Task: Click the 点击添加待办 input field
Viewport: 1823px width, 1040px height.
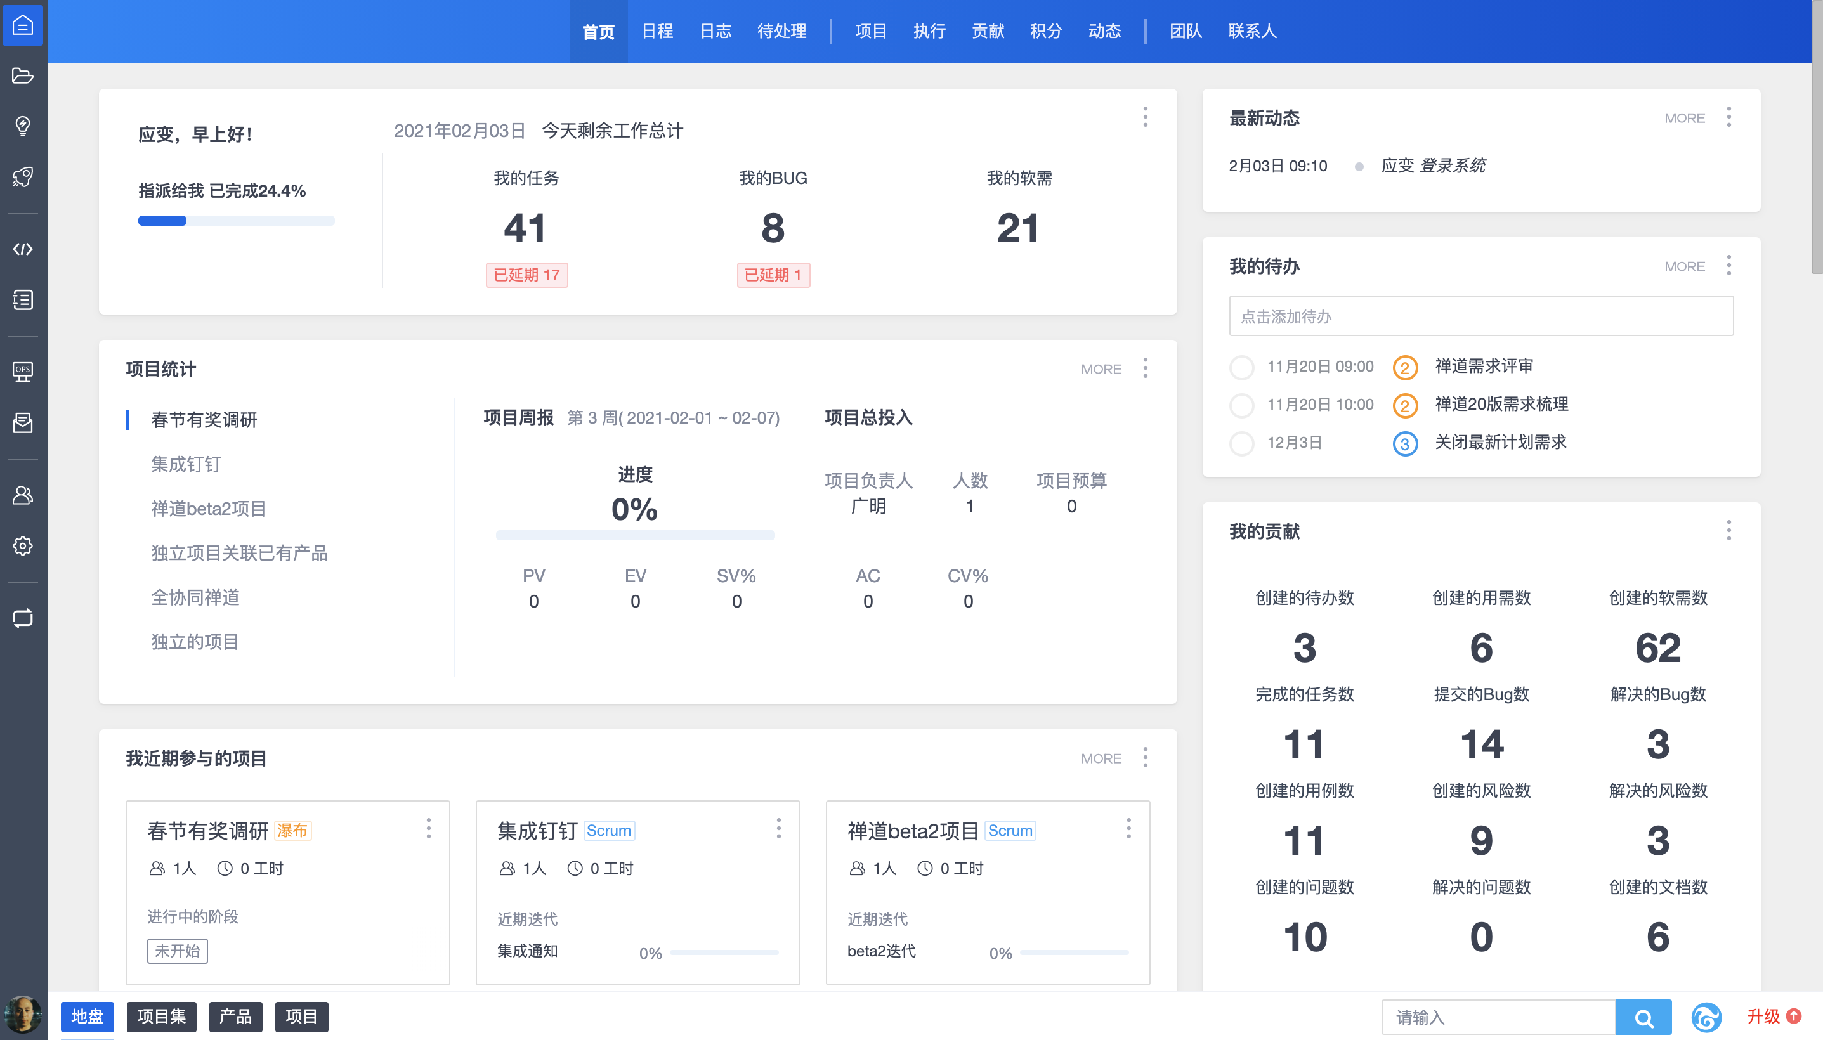Action: (x=1481, y=316)
